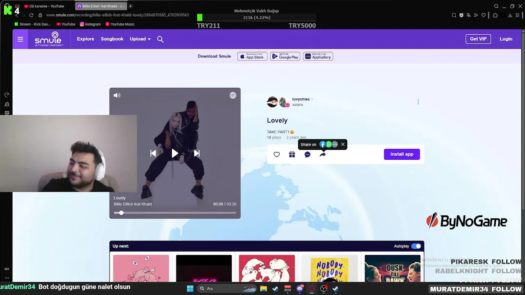Open OBS Studio from the taskbar
Viewport: 525px width, 295px height.
(x=324, y=288)
